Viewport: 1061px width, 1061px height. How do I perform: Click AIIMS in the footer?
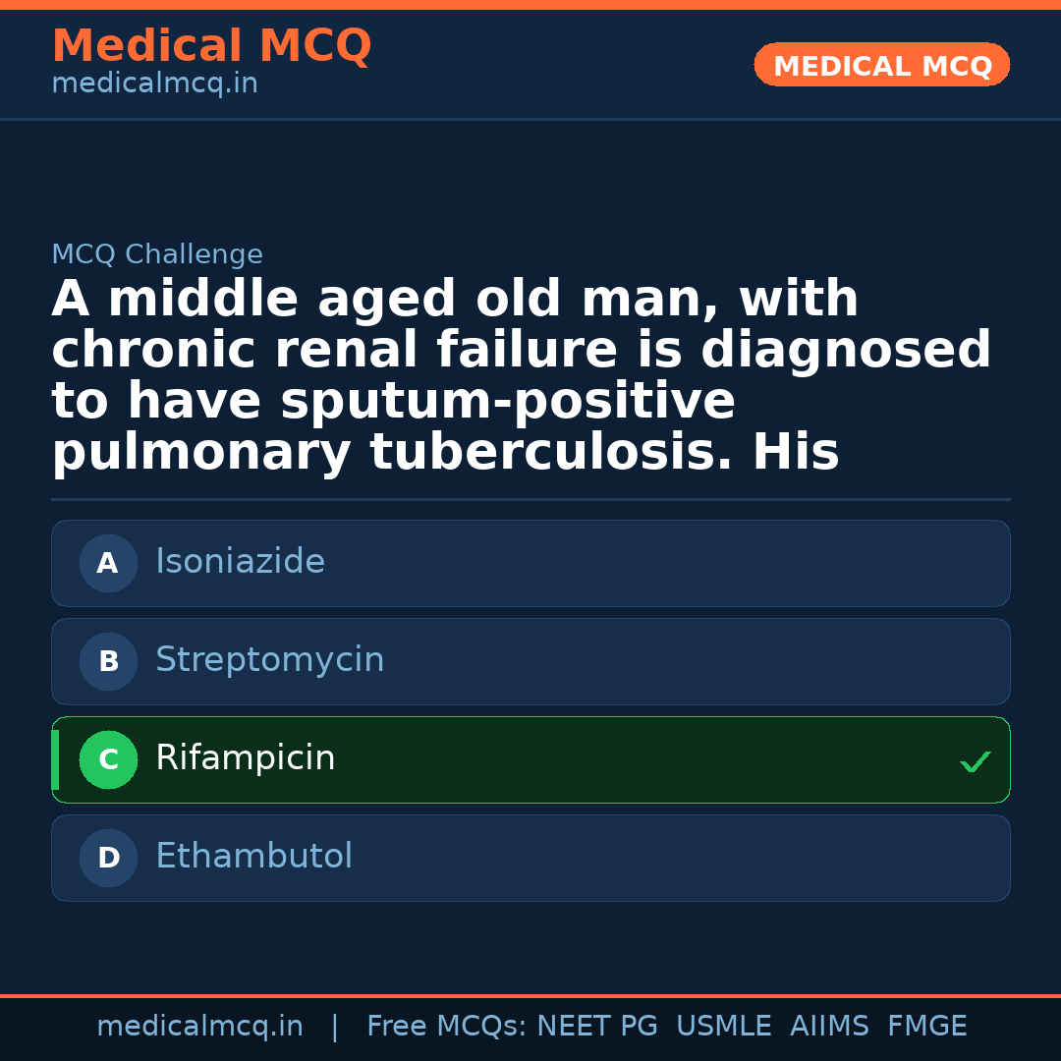click(x=829, y=1027)
